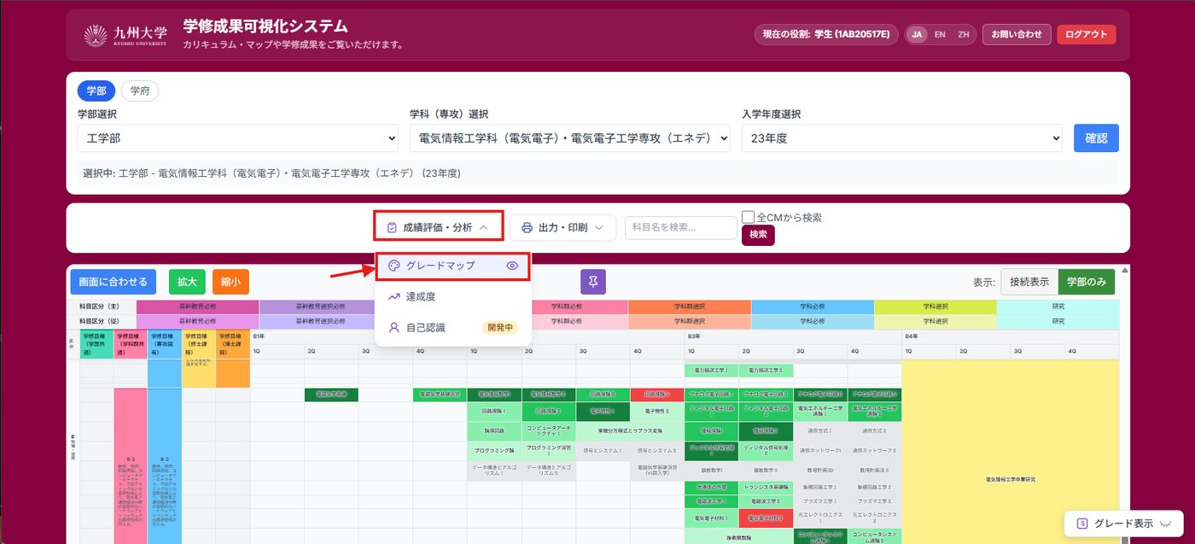The width and height of the screenshot is (1195, 544).
Task: Click the 論理回路 course cell
Action: click(493, 430)
